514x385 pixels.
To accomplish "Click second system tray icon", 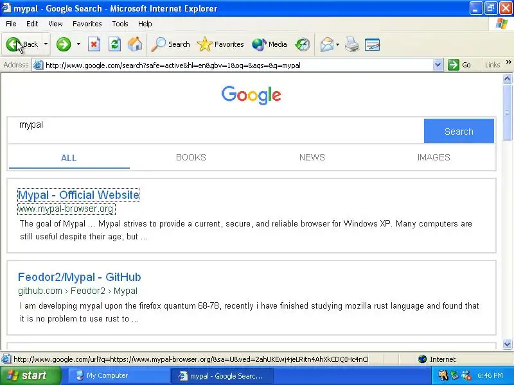I will [x=454, y=375].
